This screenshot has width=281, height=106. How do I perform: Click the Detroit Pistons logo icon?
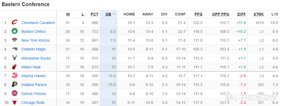(14, 93)
